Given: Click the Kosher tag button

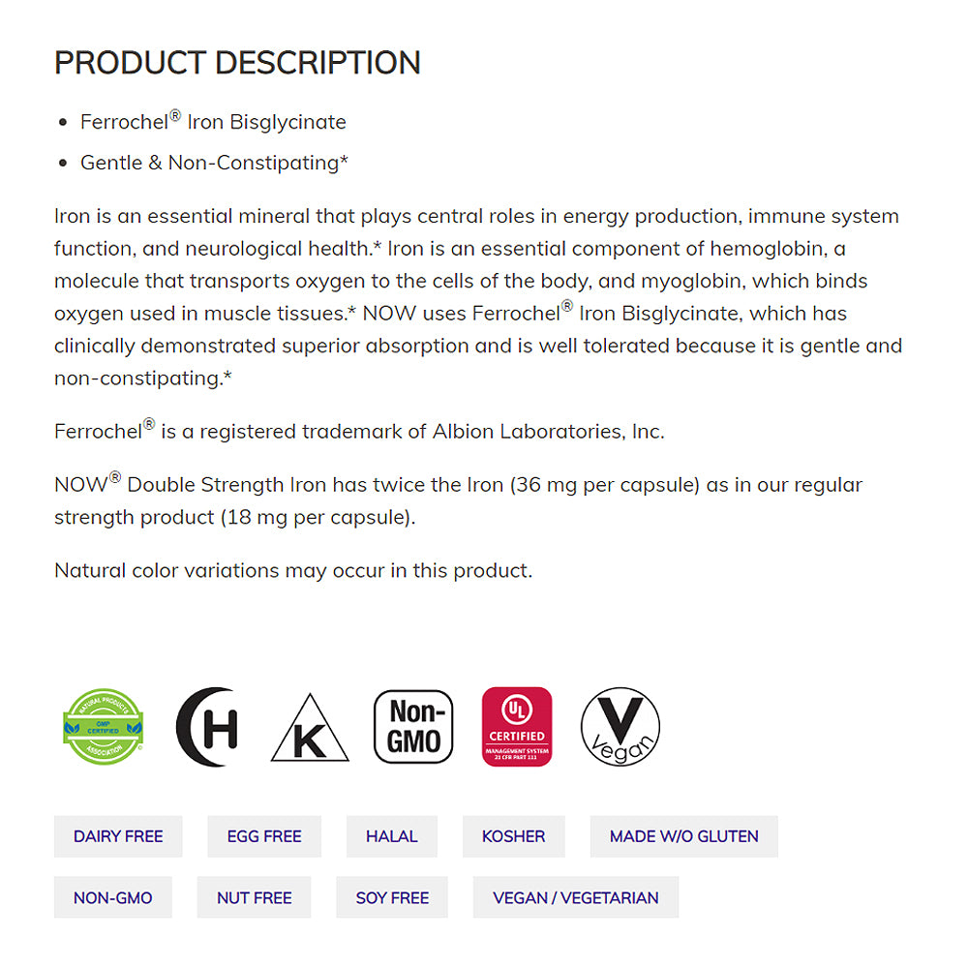Looking at the screenshot, I should pyautogui.click(x=513, y=836).
